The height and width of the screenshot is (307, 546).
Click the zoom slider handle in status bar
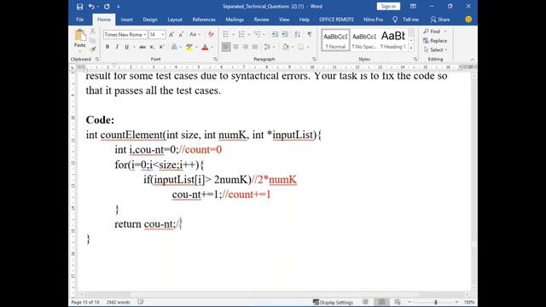435,302
